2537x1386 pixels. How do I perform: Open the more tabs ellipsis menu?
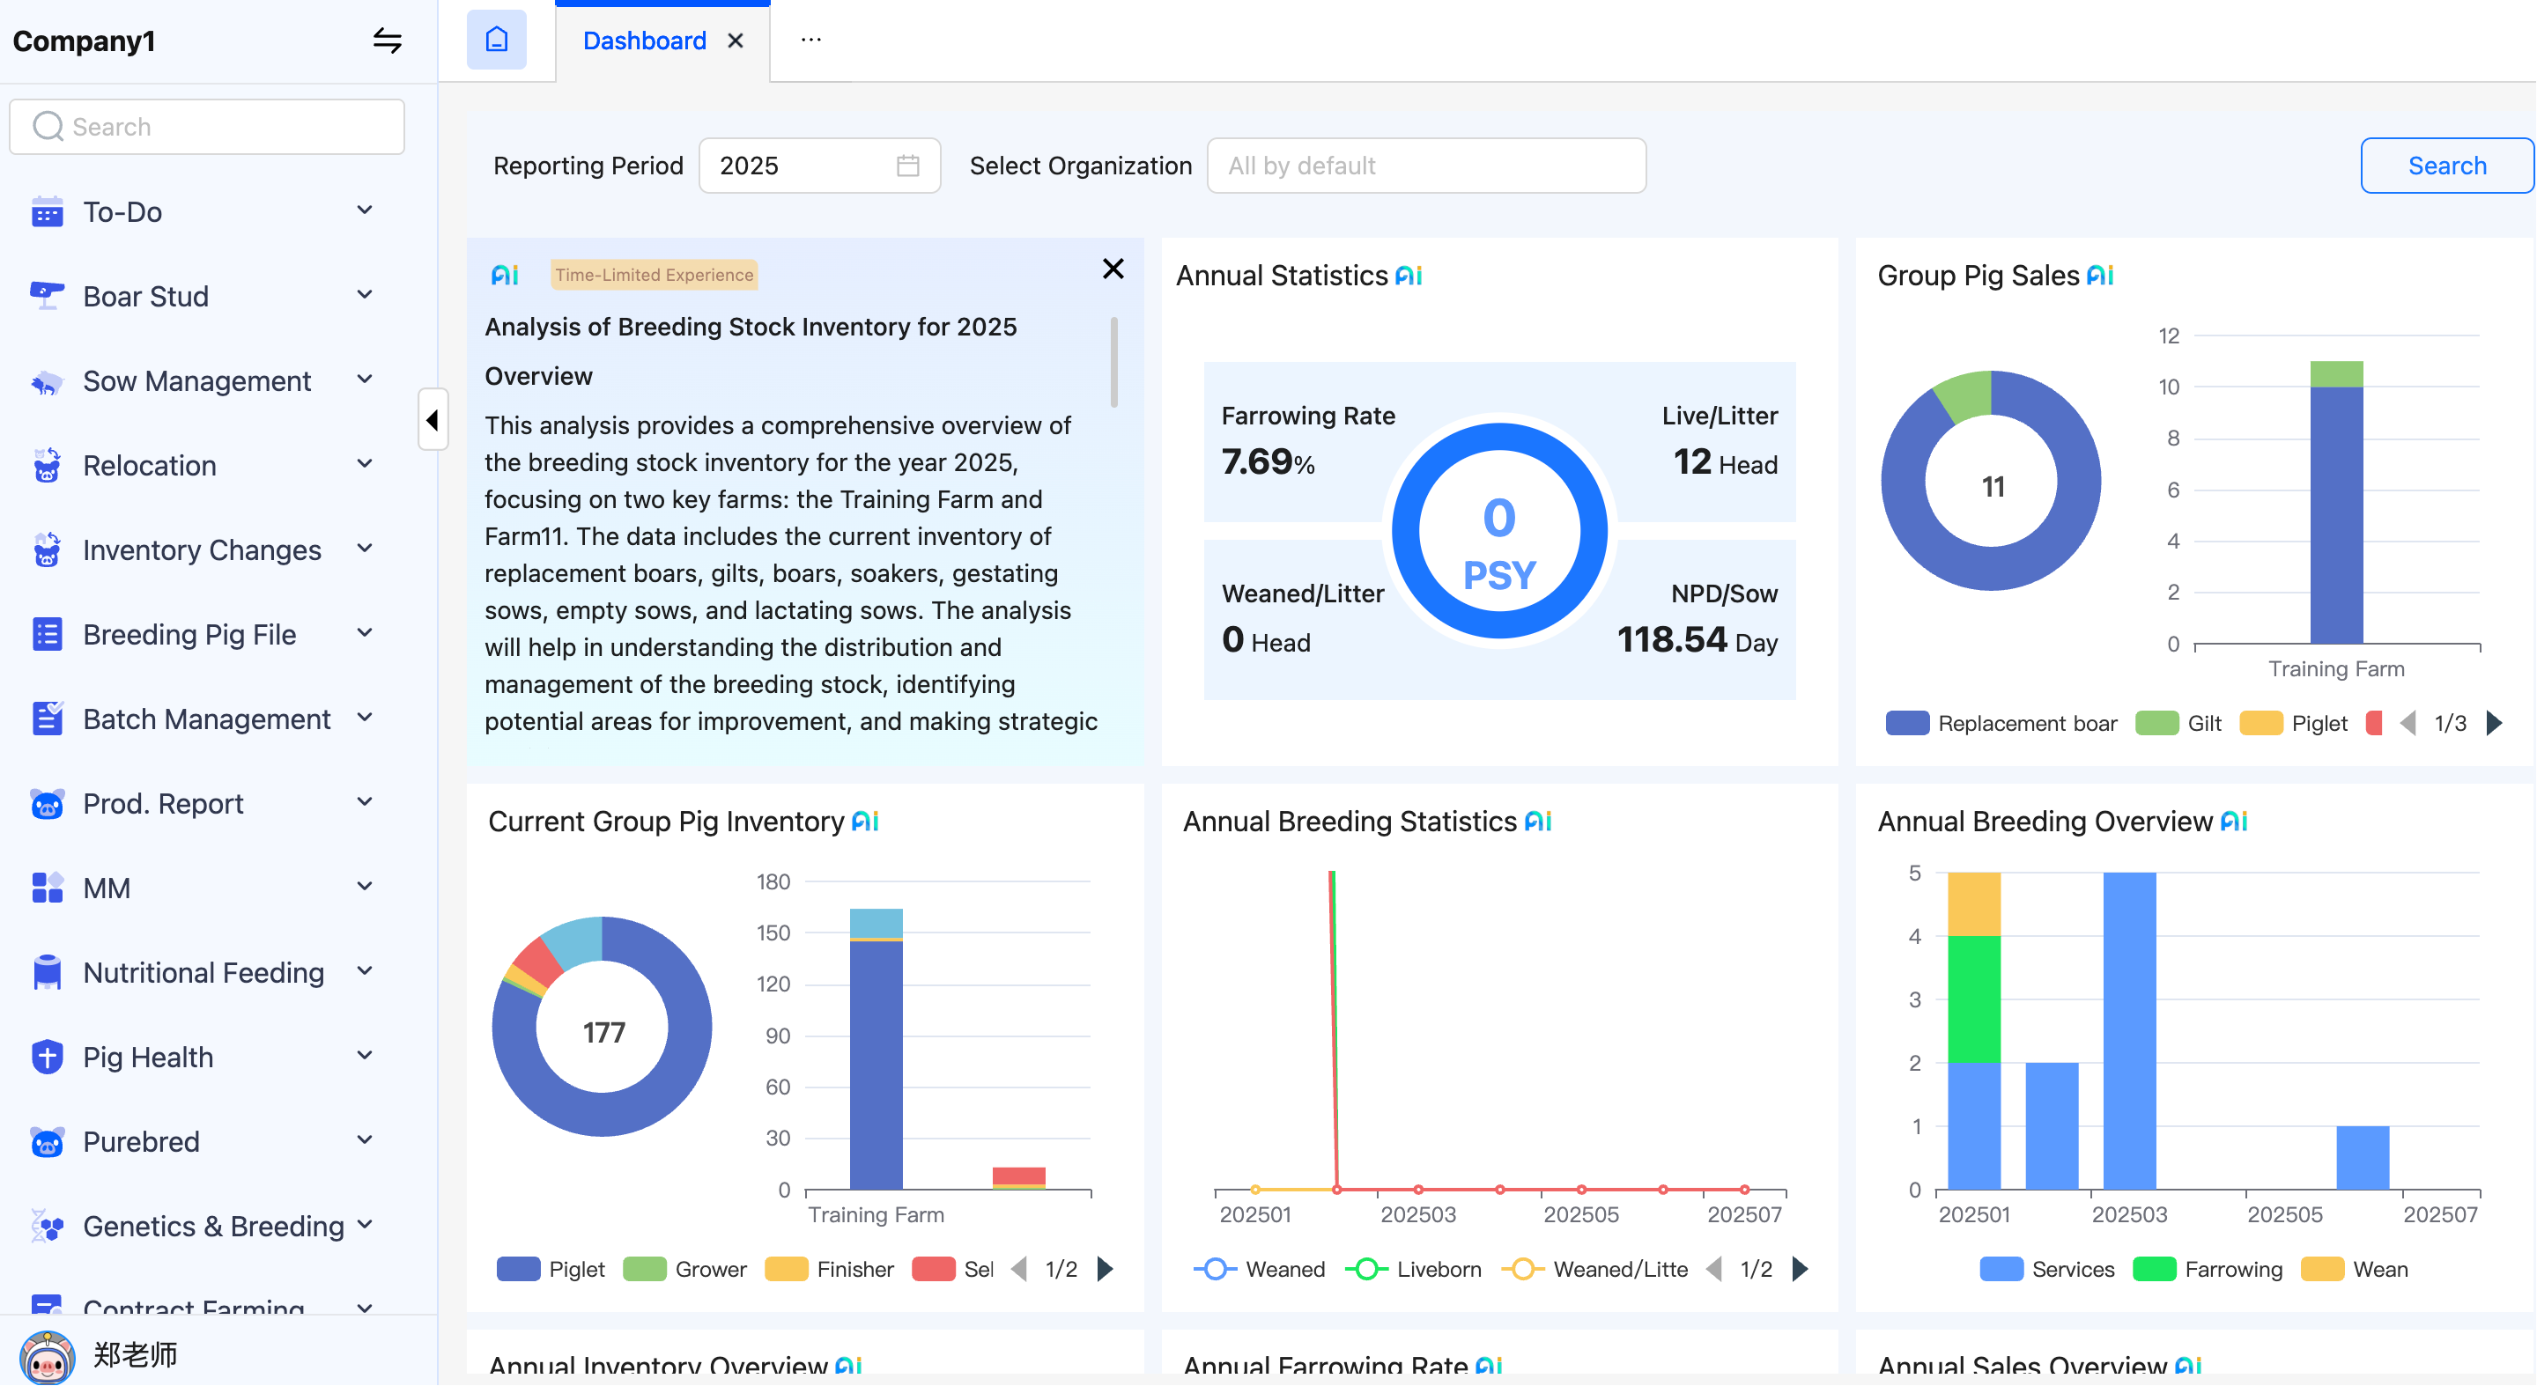point(810,41)
